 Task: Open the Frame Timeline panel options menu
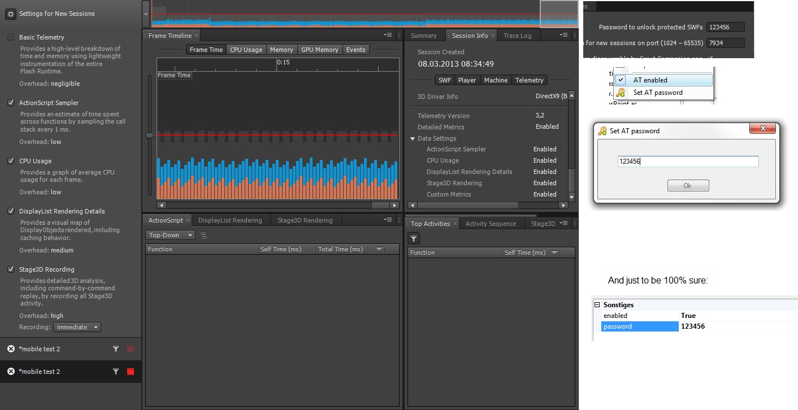[388, 35]
